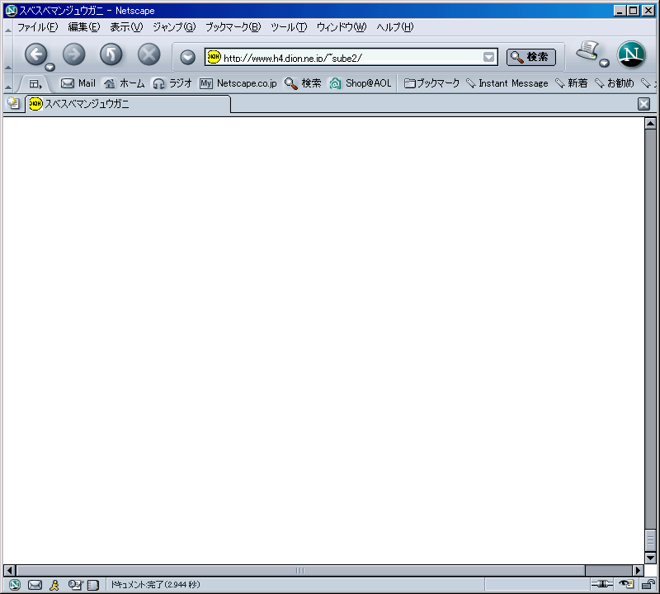Open the Netscape.co.jp bookmark
The width and height of the screenshot is (660, 594).
coord(238,83)
